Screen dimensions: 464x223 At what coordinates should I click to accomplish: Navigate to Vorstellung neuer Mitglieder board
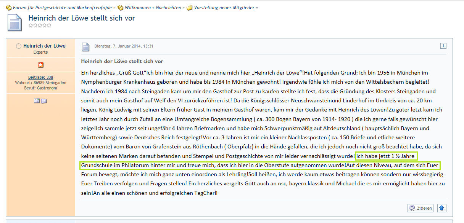point(224,8)
